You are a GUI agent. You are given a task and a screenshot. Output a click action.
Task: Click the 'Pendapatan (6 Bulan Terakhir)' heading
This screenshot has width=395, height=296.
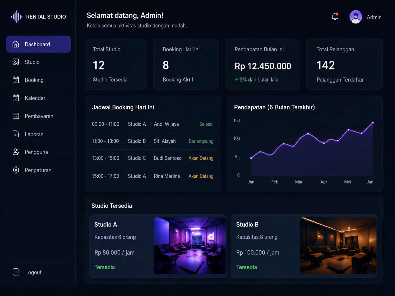(x=274, y=107)
